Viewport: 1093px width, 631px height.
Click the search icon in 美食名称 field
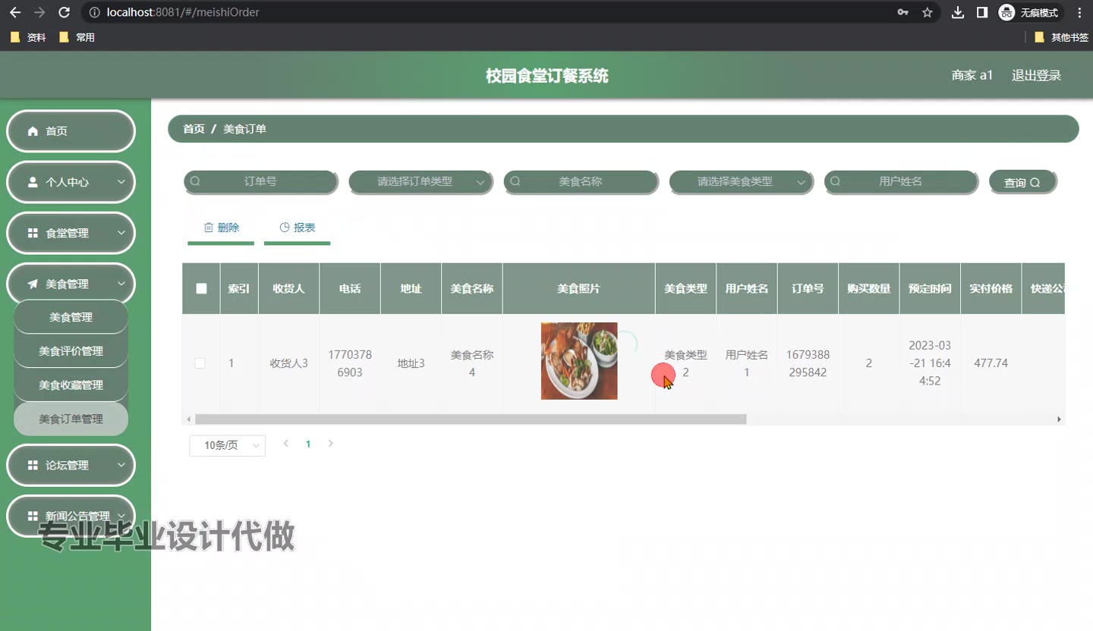515,181
